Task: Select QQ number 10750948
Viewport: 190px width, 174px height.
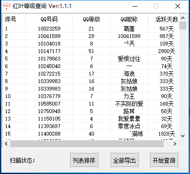Action: (49, 111)
